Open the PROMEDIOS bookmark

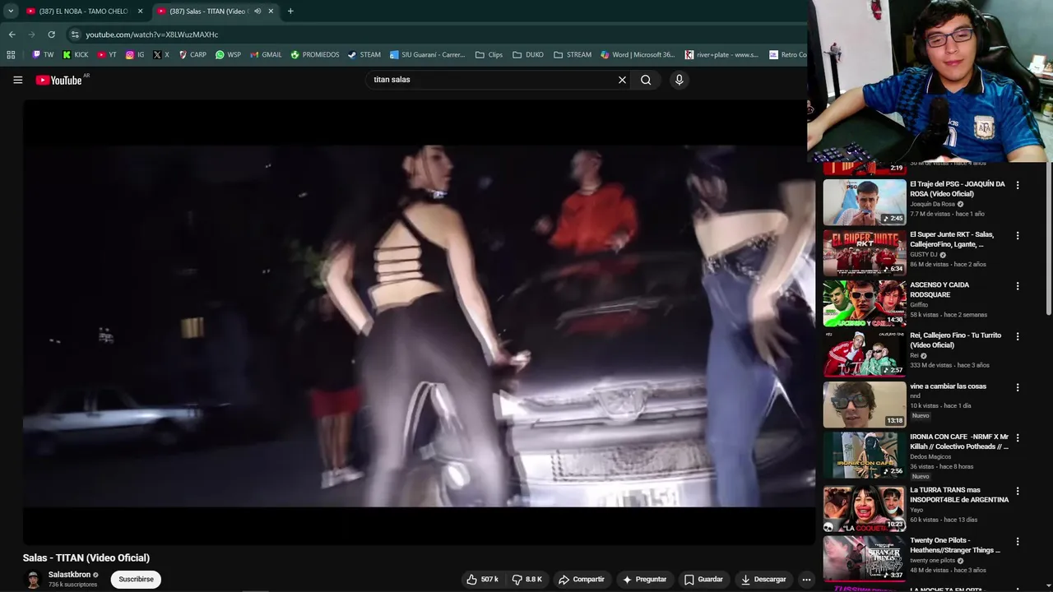click(x=314, y=55)
